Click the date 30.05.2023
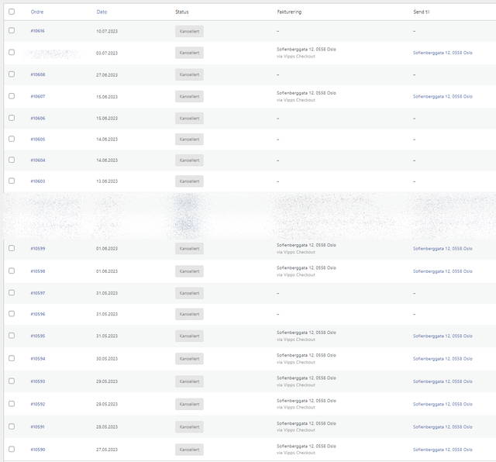 tap(107, 359)
